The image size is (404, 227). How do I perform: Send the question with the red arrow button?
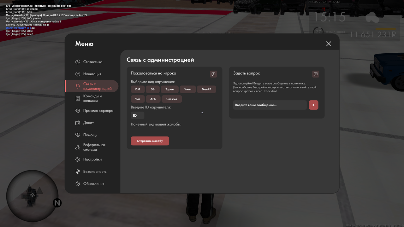point(313,105)
